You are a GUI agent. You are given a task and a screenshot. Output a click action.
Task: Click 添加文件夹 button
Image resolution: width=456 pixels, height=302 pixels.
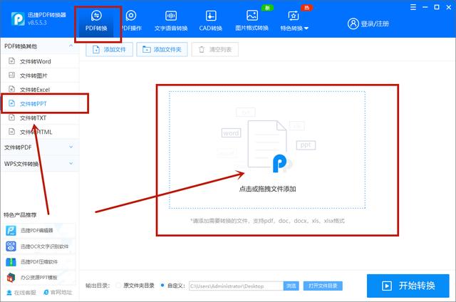click(x=162, y=49)
